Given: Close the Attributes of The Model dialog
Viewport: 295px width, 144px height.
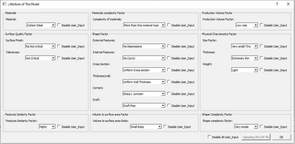Looking at the screenshot, I should coord(288,4).
